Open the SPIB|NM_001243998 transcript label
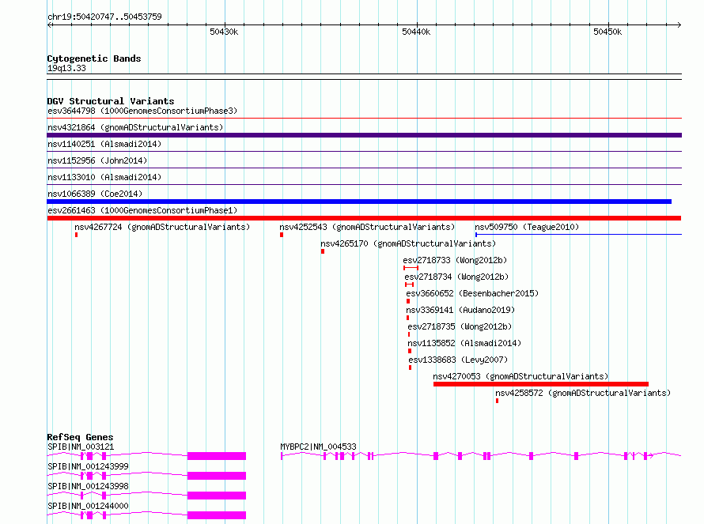This screenshot has height=524, width=704. pos(88,486)
